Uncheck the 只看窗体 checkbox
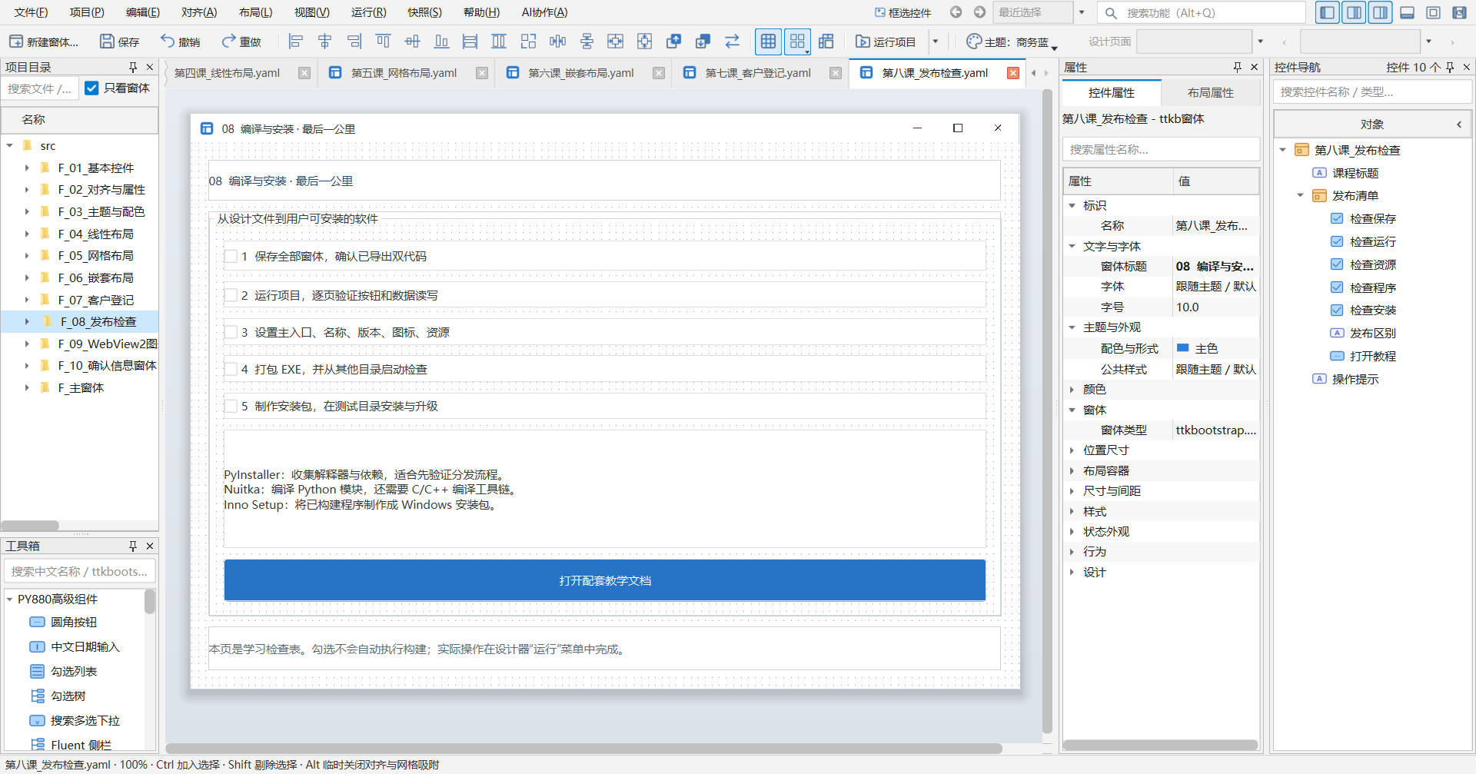 click(x=91, y=88)
